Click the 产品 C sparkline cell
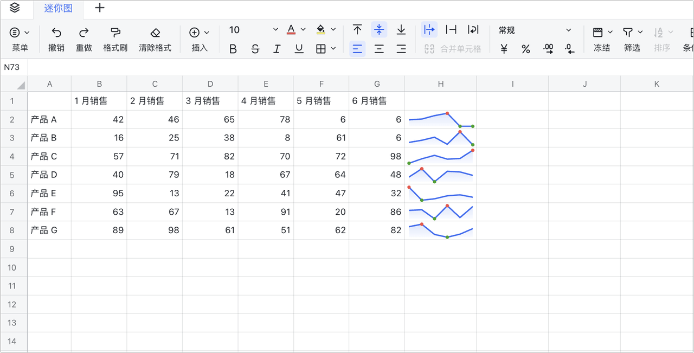This screenshot has height=353, width=694. pos(440,156)
